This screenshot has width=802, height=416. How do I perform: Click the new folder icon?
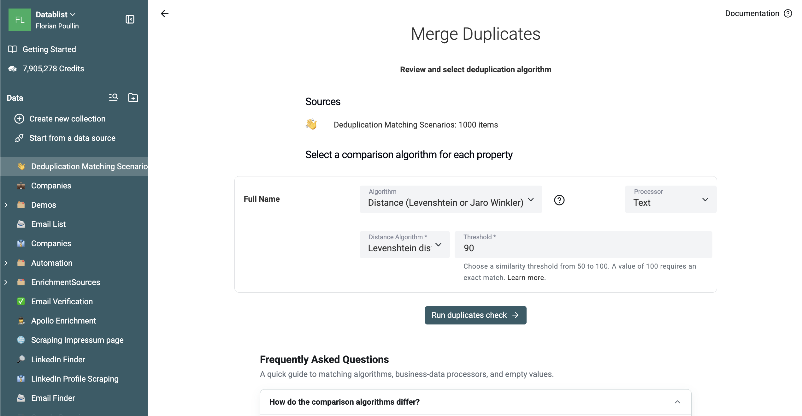133,98
